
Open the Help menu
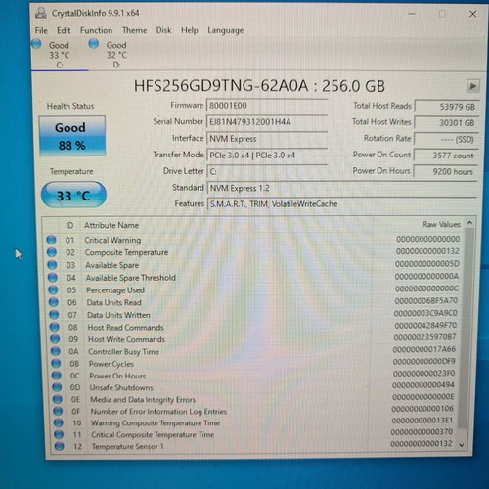[x=190, y=30]
